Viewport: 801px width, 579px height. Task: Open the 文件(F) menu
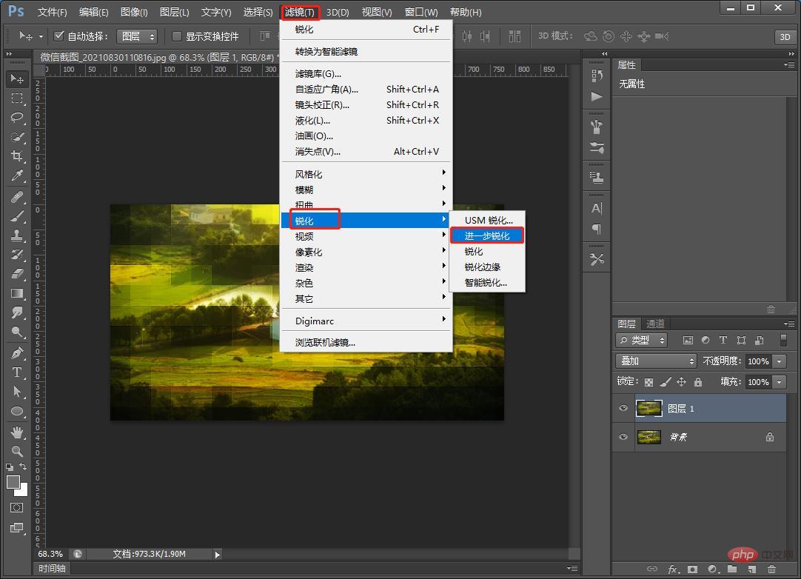(x=53, y=12)
